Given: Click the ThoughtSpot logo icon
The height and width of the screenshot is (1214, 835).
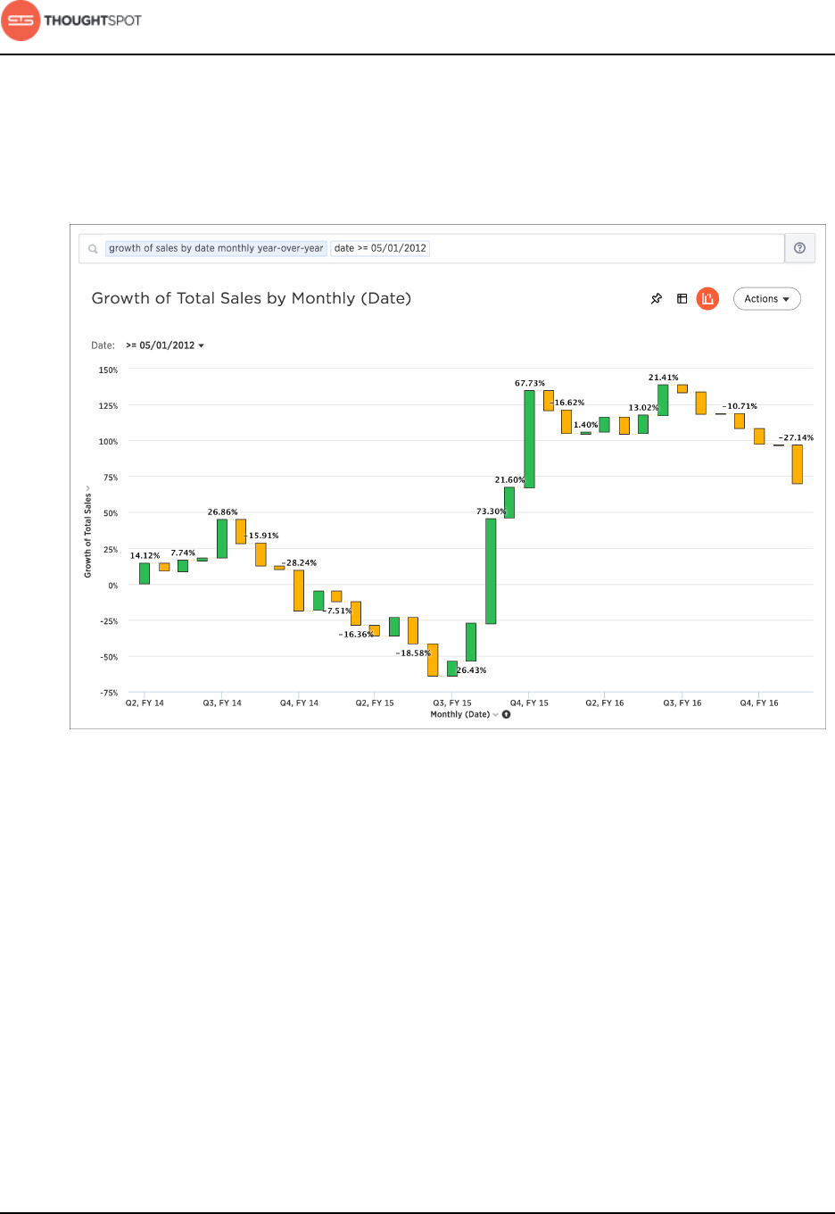Looking at the screenshot, I should tap(21, 21).
